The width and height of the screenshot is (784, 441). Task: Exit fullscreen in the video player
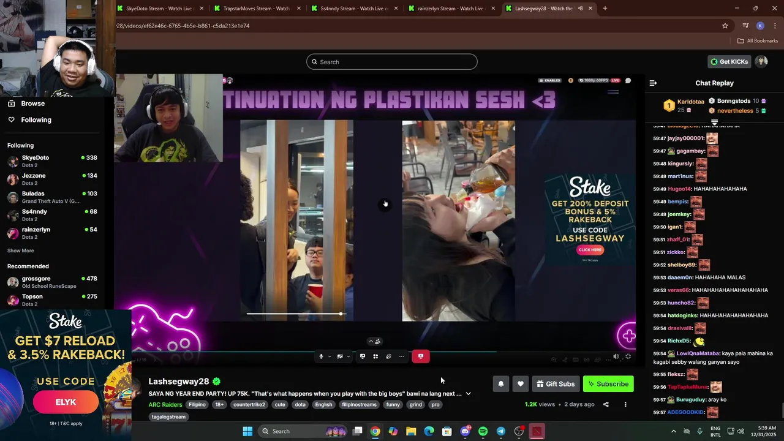[628, 357]
